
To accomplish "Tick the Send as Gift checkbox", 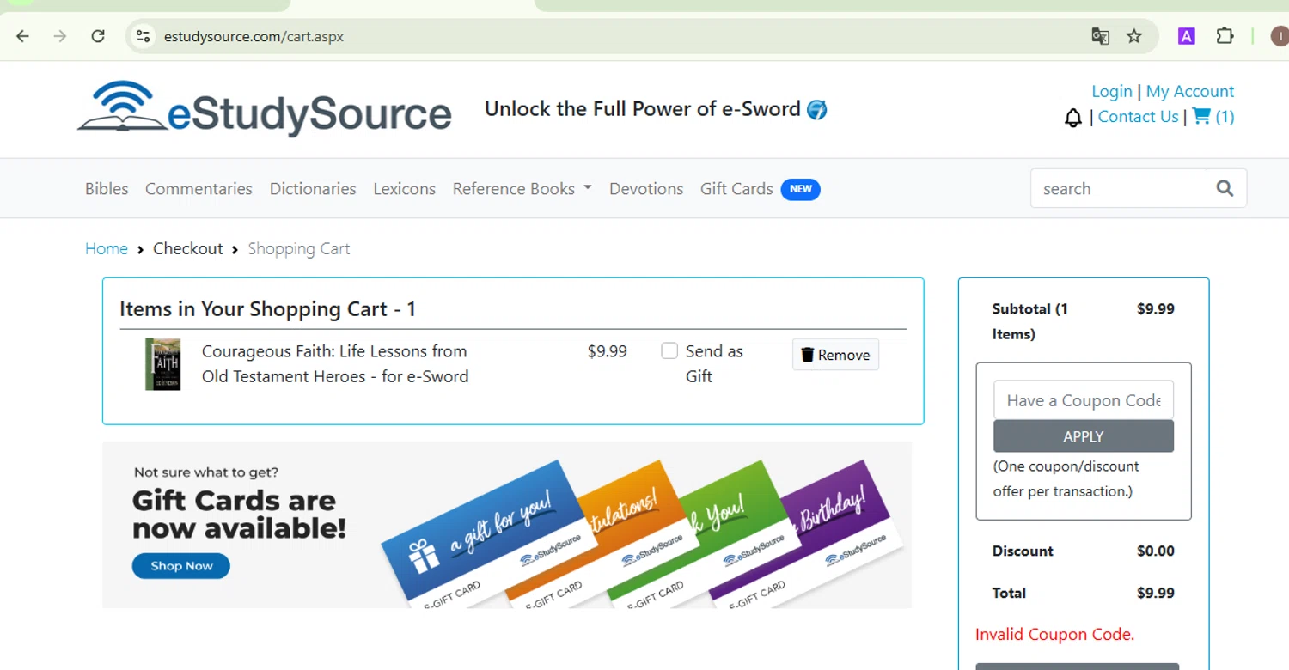I will pyautogui.click(x=669, y=350).
